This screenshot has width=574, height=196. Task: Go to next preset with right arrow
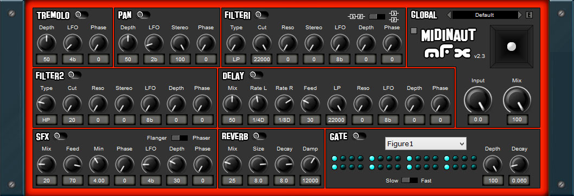coord(520,15)
